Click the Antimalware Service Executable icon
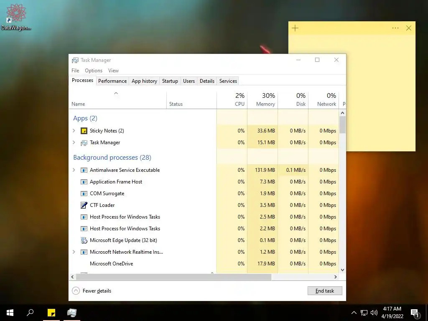Viewport: 428px width, 321px height. (84, 170)
